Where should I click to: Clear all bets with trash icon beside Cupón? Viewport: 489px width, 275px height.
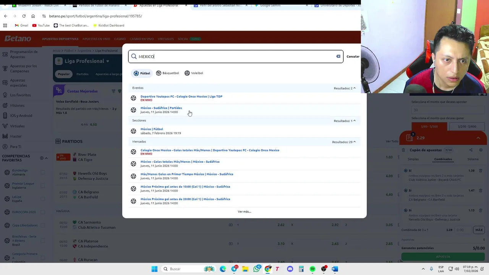(403, 150)
